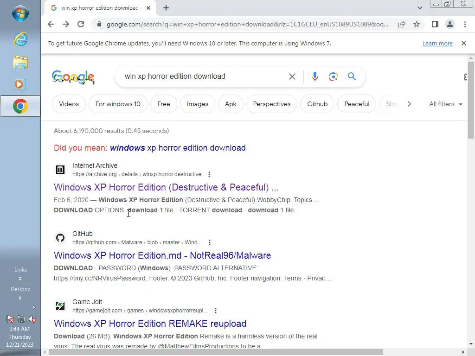
Task: Open the network status tray icon
Action: 21,319
